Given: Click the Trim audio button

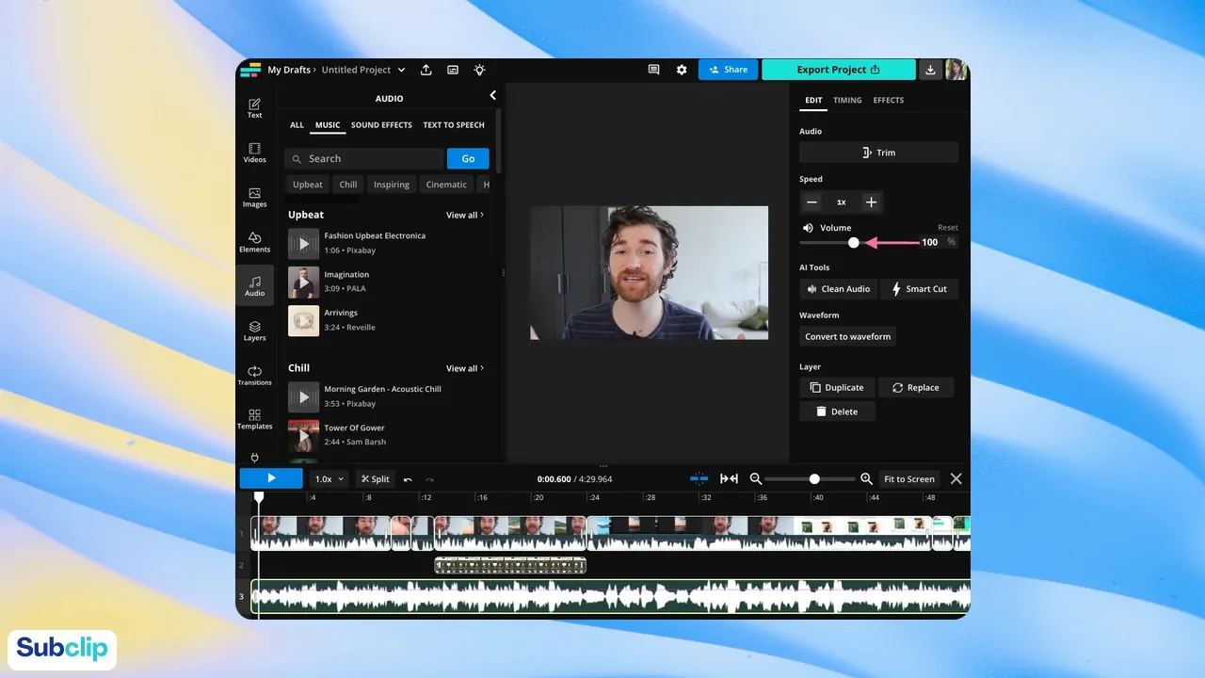Looking at the screenshot, I should [878, 153].
